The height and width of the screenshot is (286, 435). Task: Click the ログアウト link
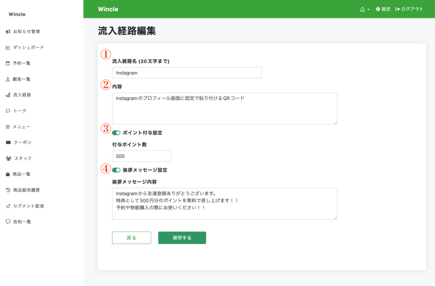(x=409, y=9)
